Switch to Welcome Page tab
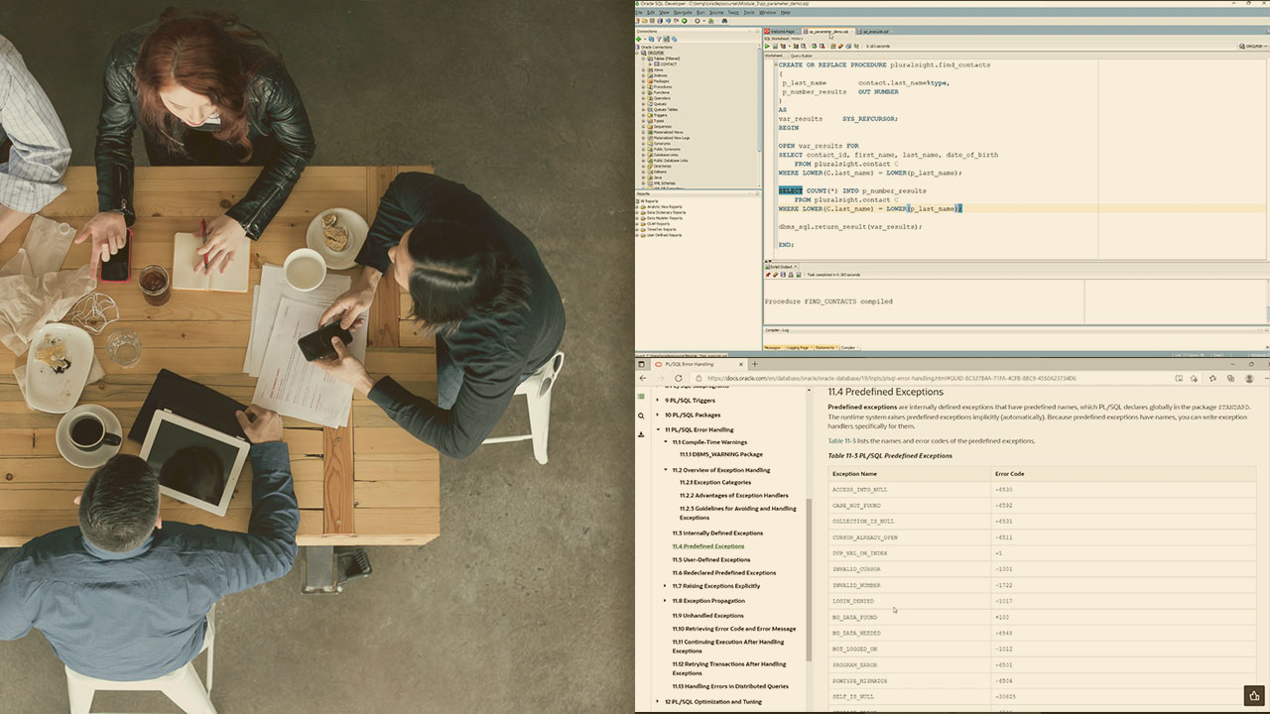The width and height of the screenshot is (1270, 714). tap(782, 32)
